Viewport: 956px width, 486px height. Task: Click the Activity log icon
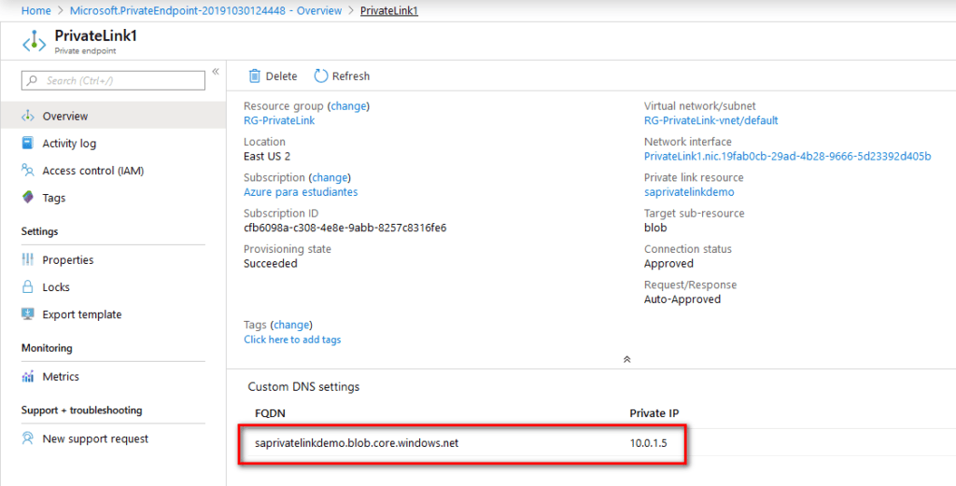[27, 143]
